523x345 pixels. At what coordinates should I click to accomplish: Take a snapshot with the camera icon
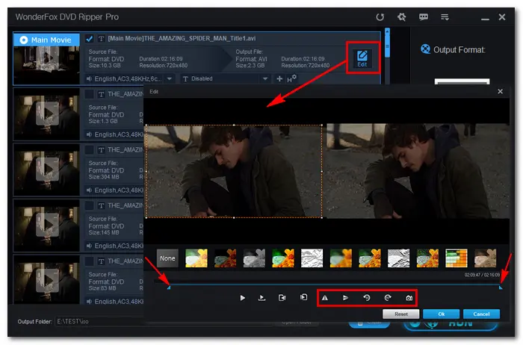(409, 298)
